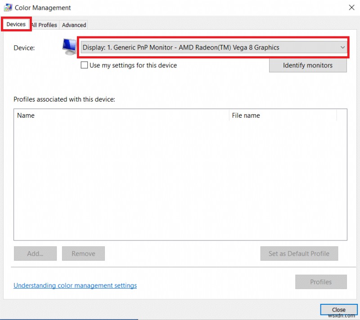Click the Identify monitors button

click(308, 65)
